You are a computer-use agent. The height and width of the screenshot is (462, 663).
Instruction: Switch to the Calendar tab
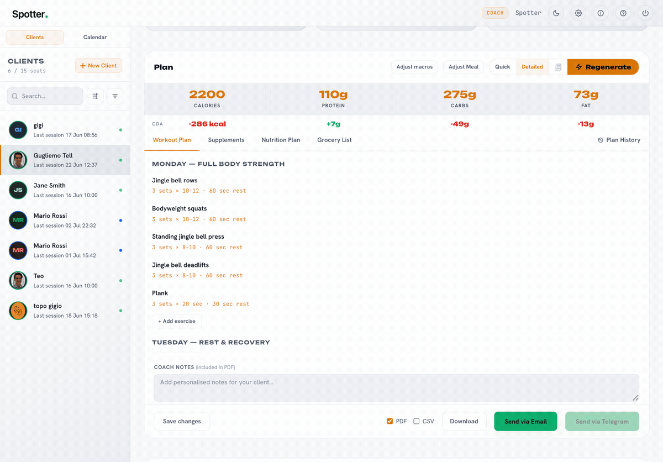(95, 37)
